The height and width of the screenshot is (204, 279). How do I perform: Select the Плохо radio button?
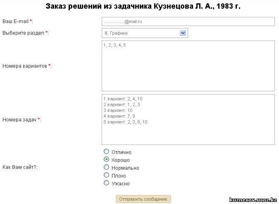pos(106,175)
